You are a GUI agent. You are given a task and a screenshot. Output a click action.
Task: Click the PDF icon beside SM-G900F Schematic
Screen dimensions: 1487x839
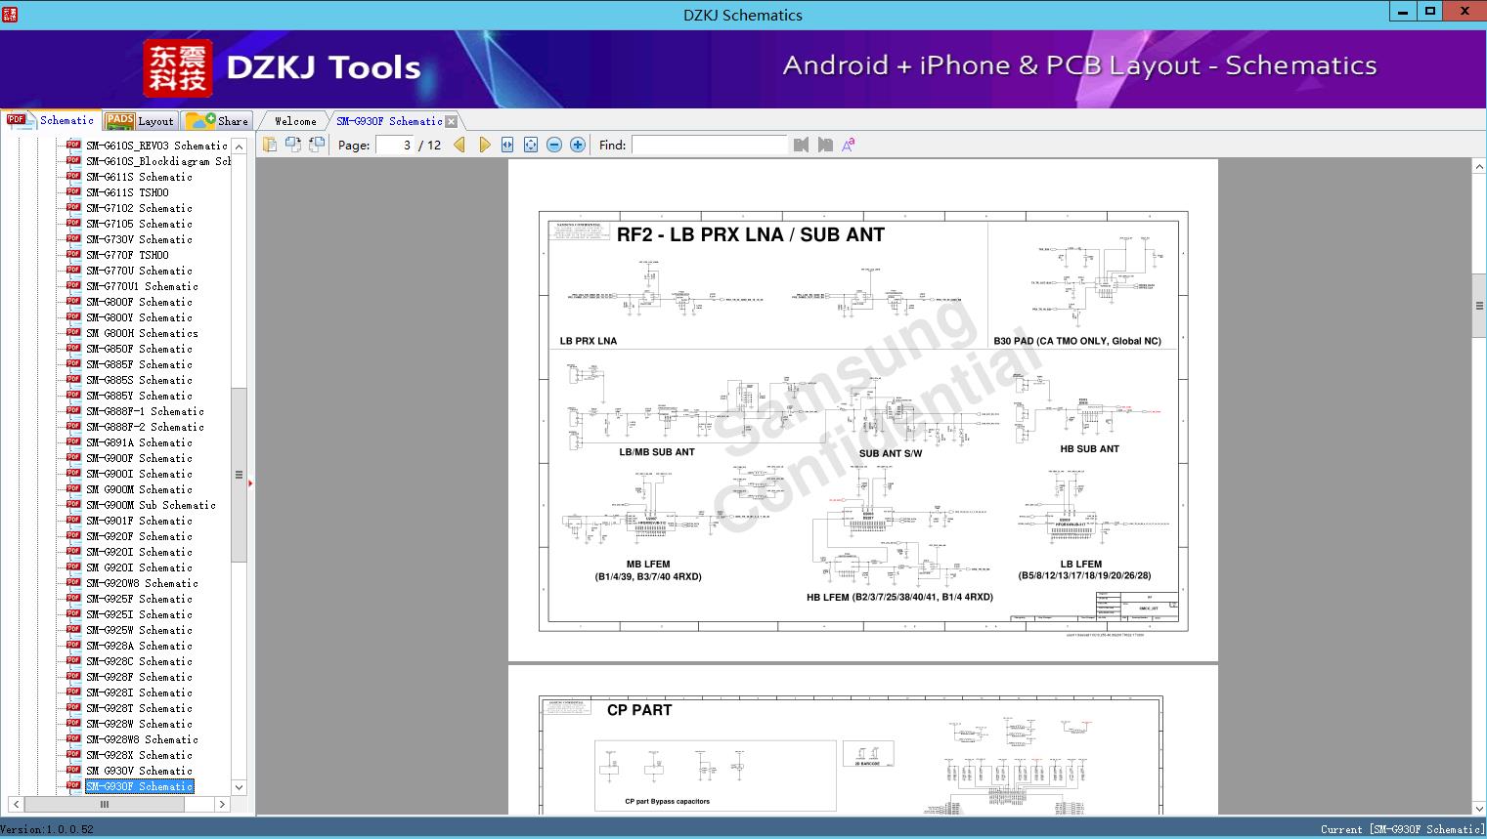click(x=73, y=457)
